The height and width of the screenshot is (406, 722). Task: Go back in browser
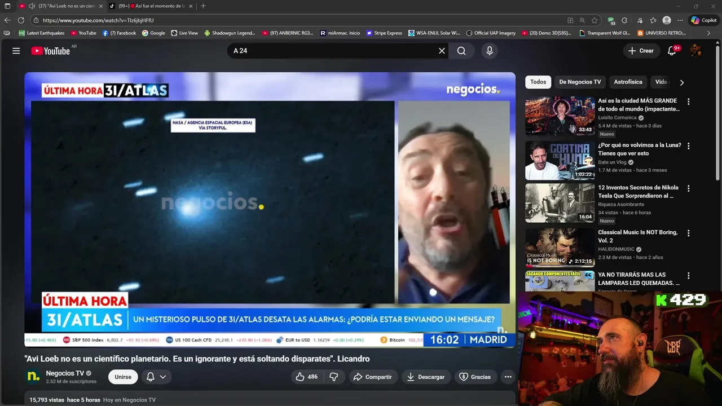(7, 20)
